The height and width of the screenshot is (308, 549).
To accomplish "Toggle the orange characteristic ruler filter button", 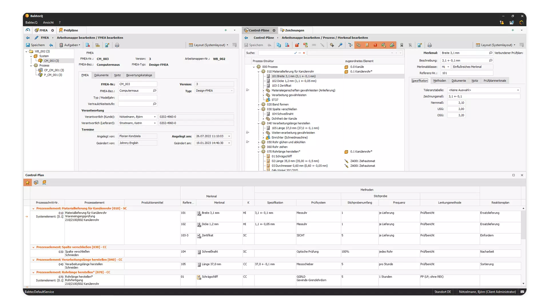I will [x=367, y=45].
